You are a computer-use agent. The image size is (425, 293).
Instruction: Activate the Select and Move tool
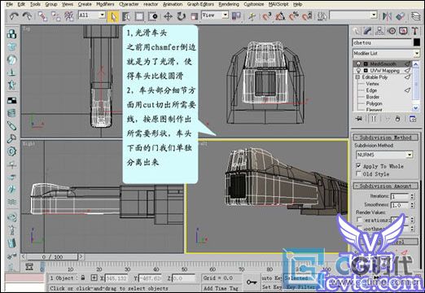168,16
